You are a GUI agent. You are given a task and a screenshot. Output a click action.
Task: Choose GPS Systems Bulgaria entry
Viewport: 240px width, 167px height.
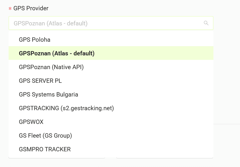point(111,94)
